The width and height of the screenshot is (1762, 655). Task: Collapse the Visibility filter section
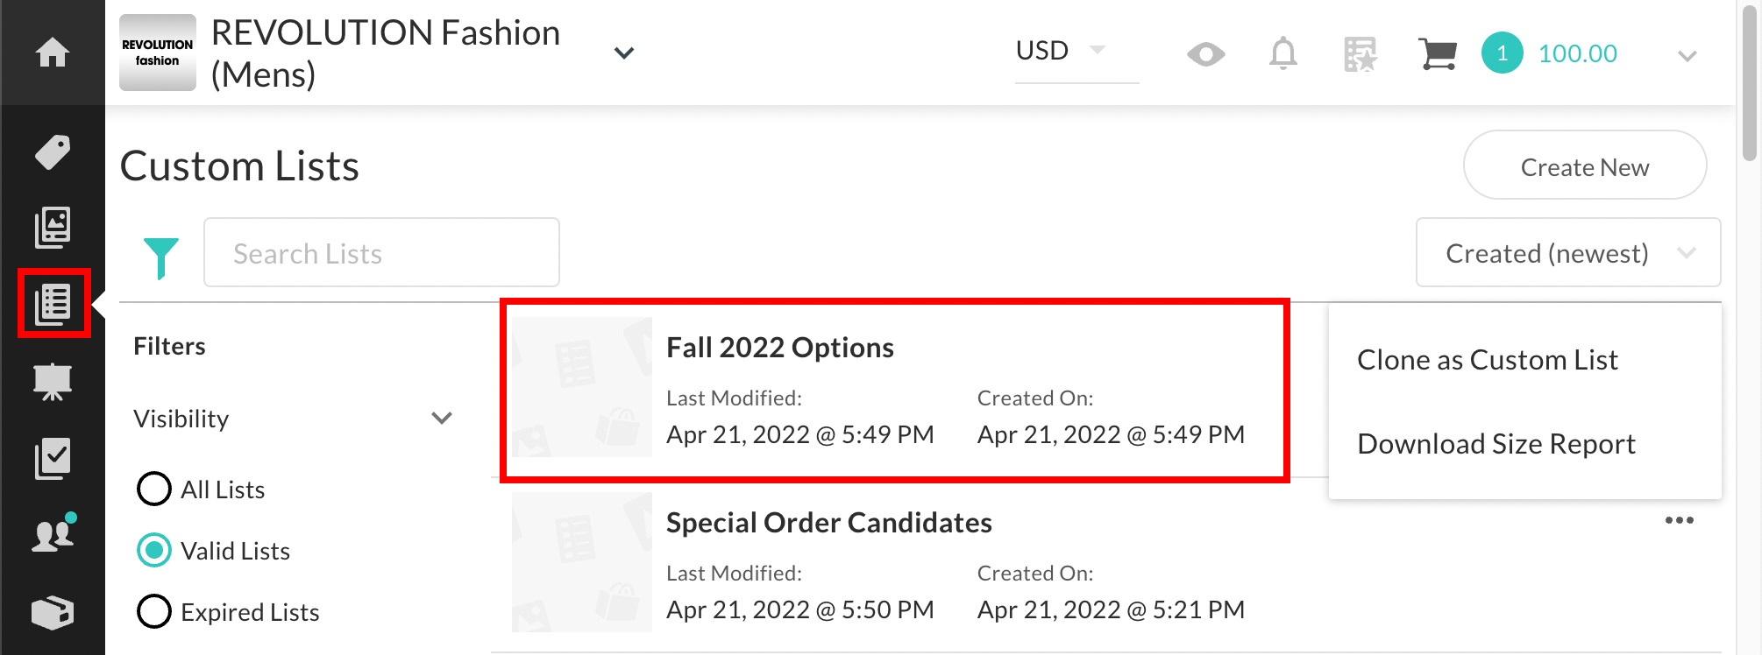[x=442, y=418]
